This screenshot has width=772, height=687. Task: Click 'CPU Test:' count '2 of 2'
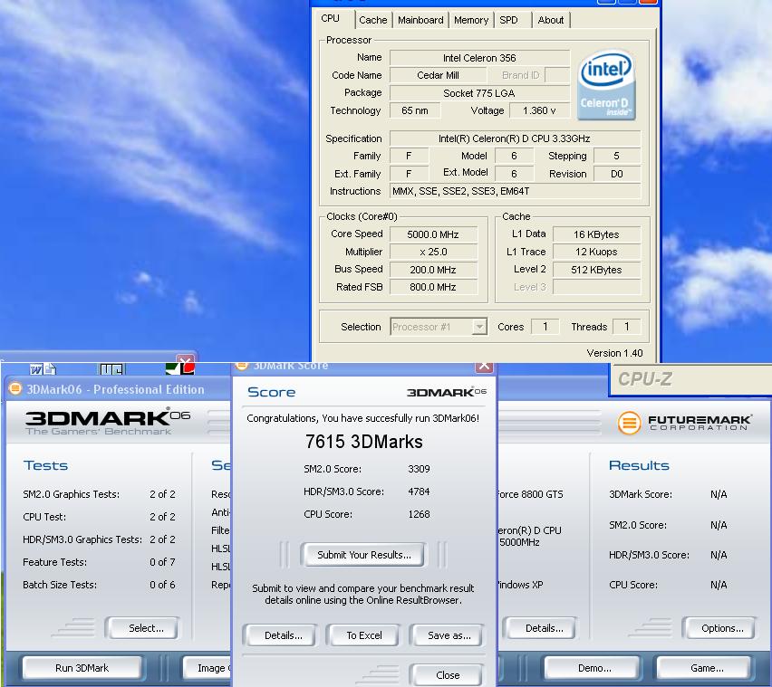click(x=162, y=517)
